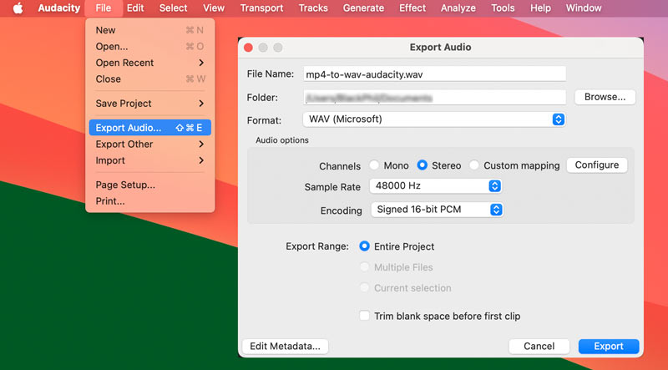Choose New from the File menu
Screen dimensions: 668x370
coord(150,30)
